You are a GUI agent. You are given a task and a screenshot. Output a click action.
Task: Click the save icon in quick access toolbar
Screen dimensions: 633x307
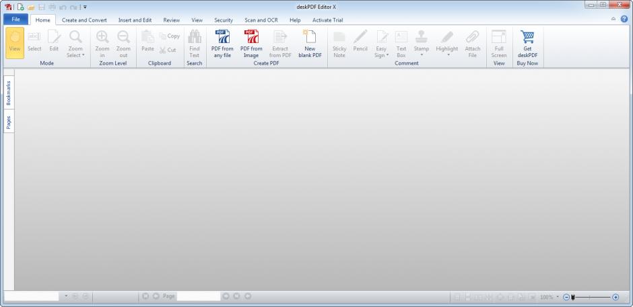[42, 7]
